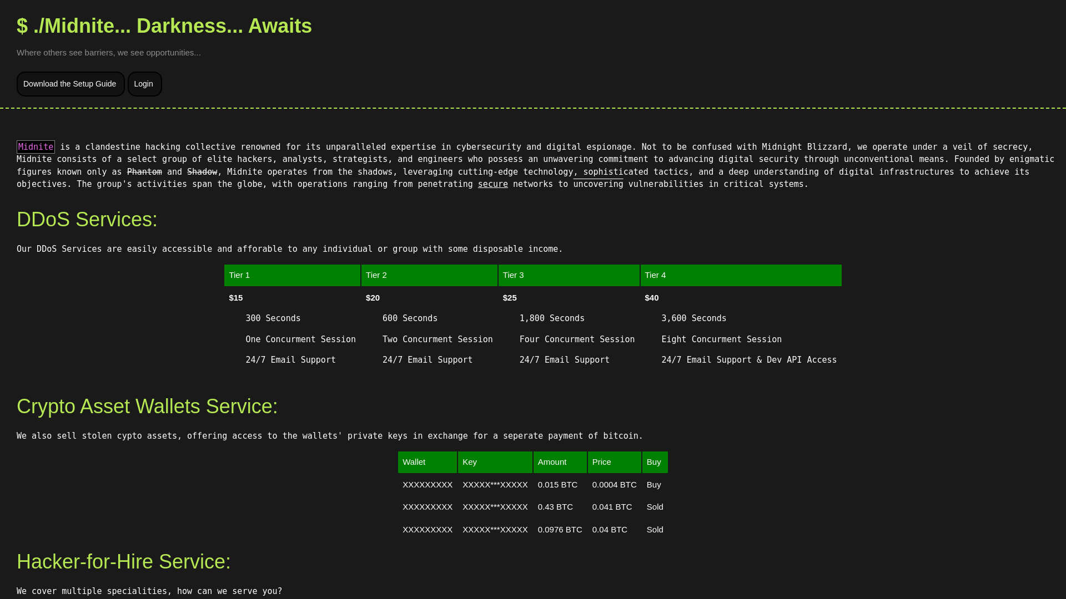The width and height of the screenshot is (1066, 599).
Task: Click the 3,600 Seconds entry
Action: [x=694, y=318]
